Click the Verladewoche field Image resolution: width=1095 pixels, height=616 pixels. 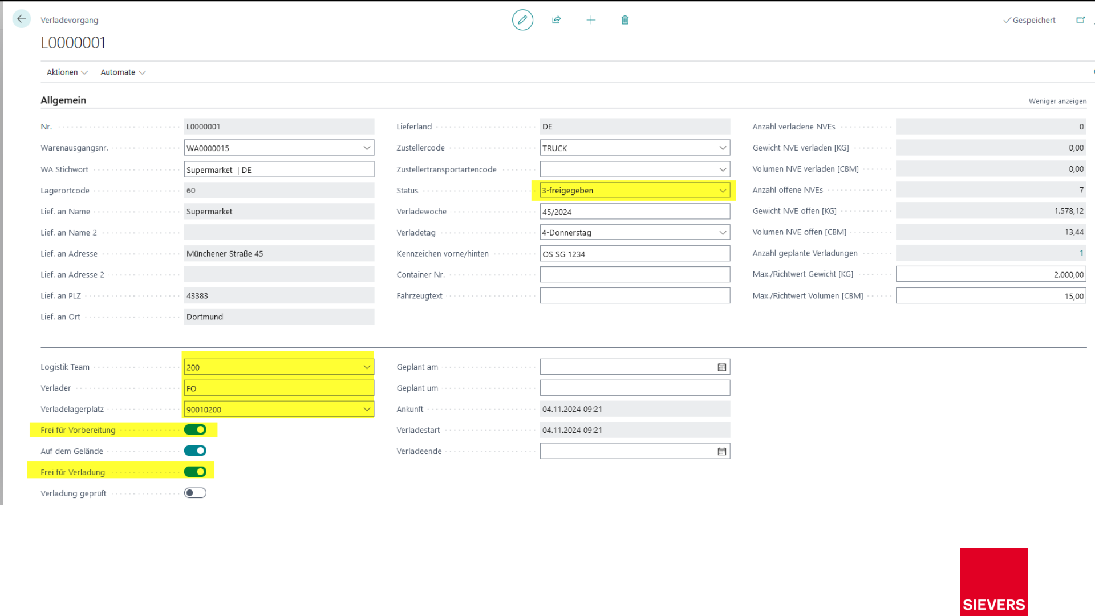[x=635, y=212]
